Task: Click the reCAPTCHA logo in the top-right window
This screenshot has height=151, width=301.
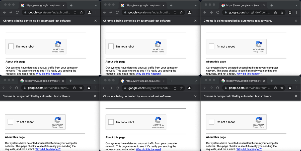Action: (x=259, y=44)
